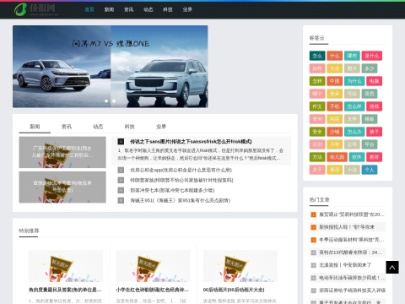Click the 手机 tag

334,106
